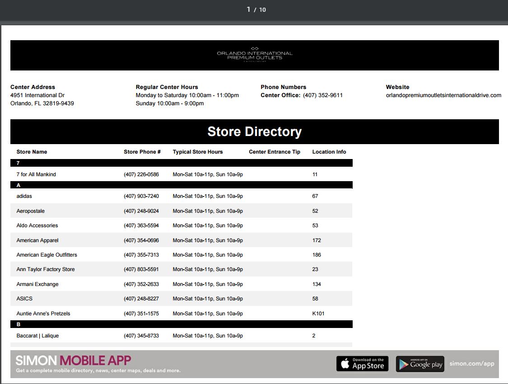Screen dimensions: 508x384
Task: Click the Location Info column header
Action: coord(329,152)
